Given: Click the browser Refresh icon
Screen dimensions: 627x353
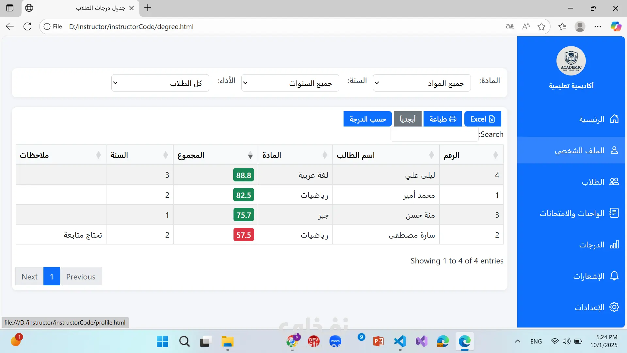Looking at the screenshot, I should (x=27, y=26).
